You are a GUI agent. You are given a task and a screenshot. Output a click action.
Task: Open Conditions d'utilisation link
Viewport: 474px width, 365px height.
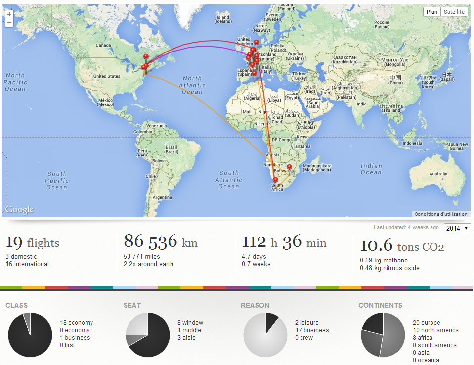click(x=441, y=214)
